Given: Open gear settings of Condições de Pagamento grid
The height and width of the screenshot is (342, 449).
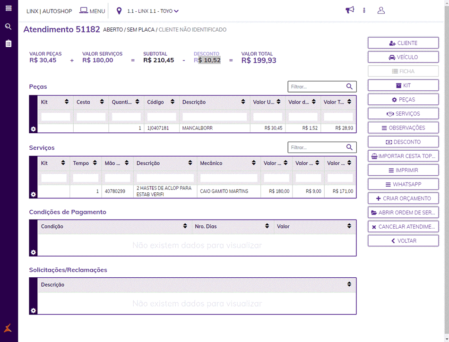Looking at the screenshot, I should pyautogui.click(x=33, y=252).
